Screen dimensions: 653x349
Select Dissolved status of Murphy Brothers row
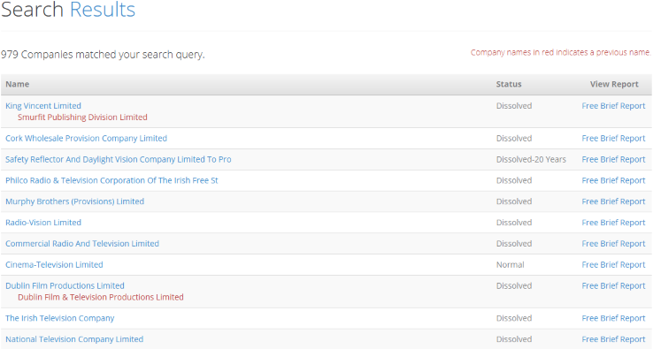(x=514, y=201)
